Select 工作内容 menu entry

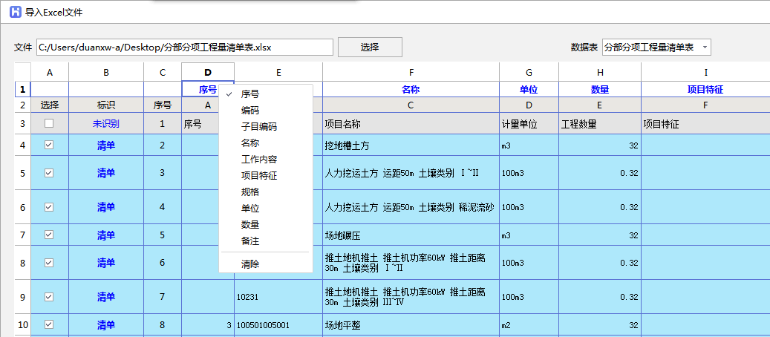[x=258, y=160]
